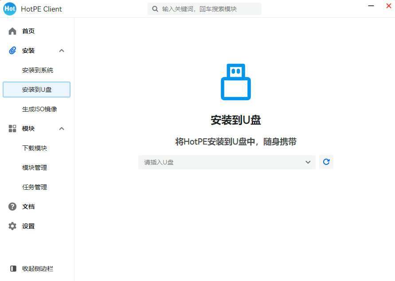
Task: Collapse the 模块 menu section chevron
Action: pyautogui.click(x=62, y=129)
